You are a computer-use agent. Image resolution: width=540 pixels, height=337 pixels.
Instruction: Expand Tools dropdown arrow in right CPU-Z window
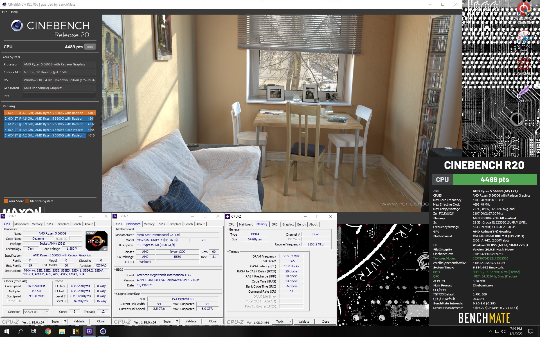coord(290,322)
